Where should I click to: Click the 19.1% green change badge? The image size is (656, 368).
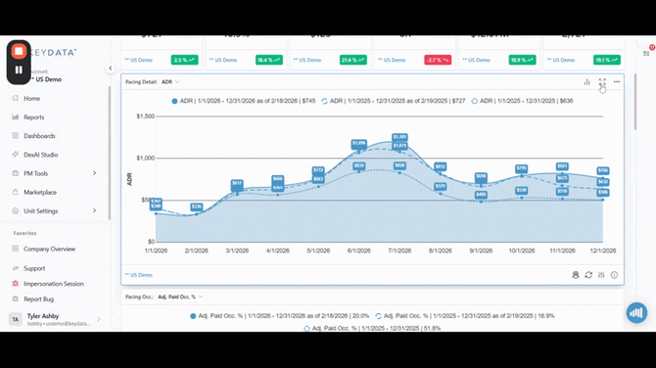pos(607,61)
